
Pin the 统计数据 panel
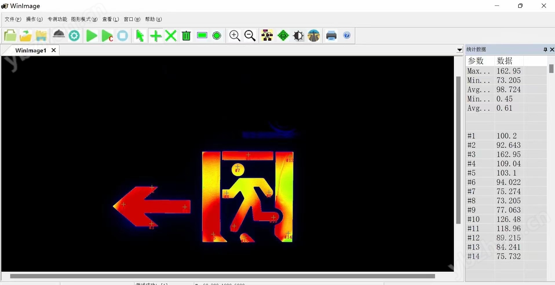pyautogui.click(x=545, y=50)
